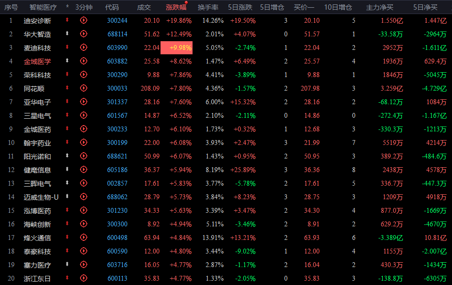Viewport: 452px width, 285px height.
Task: Open 3-minute chart icon for 迪安诊断
Action: tap(83, 20)
